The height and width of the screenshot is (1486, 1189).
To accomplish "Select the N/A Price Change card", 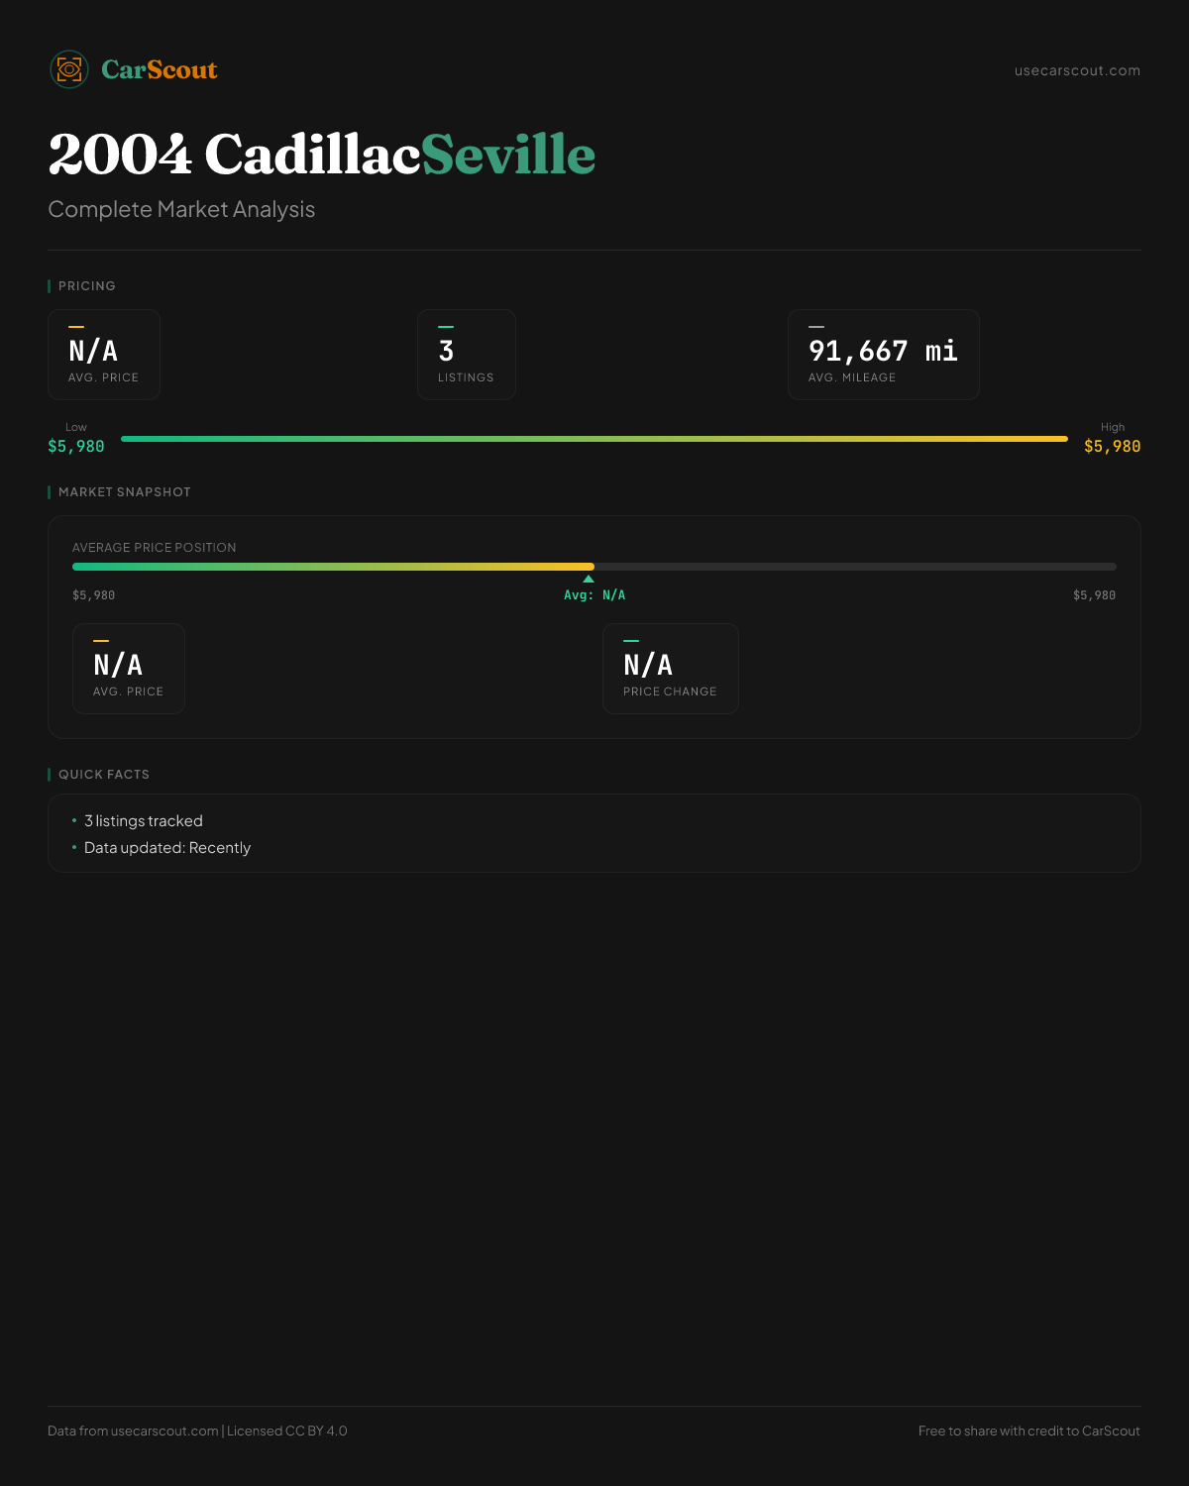I will tap(670, 669).
